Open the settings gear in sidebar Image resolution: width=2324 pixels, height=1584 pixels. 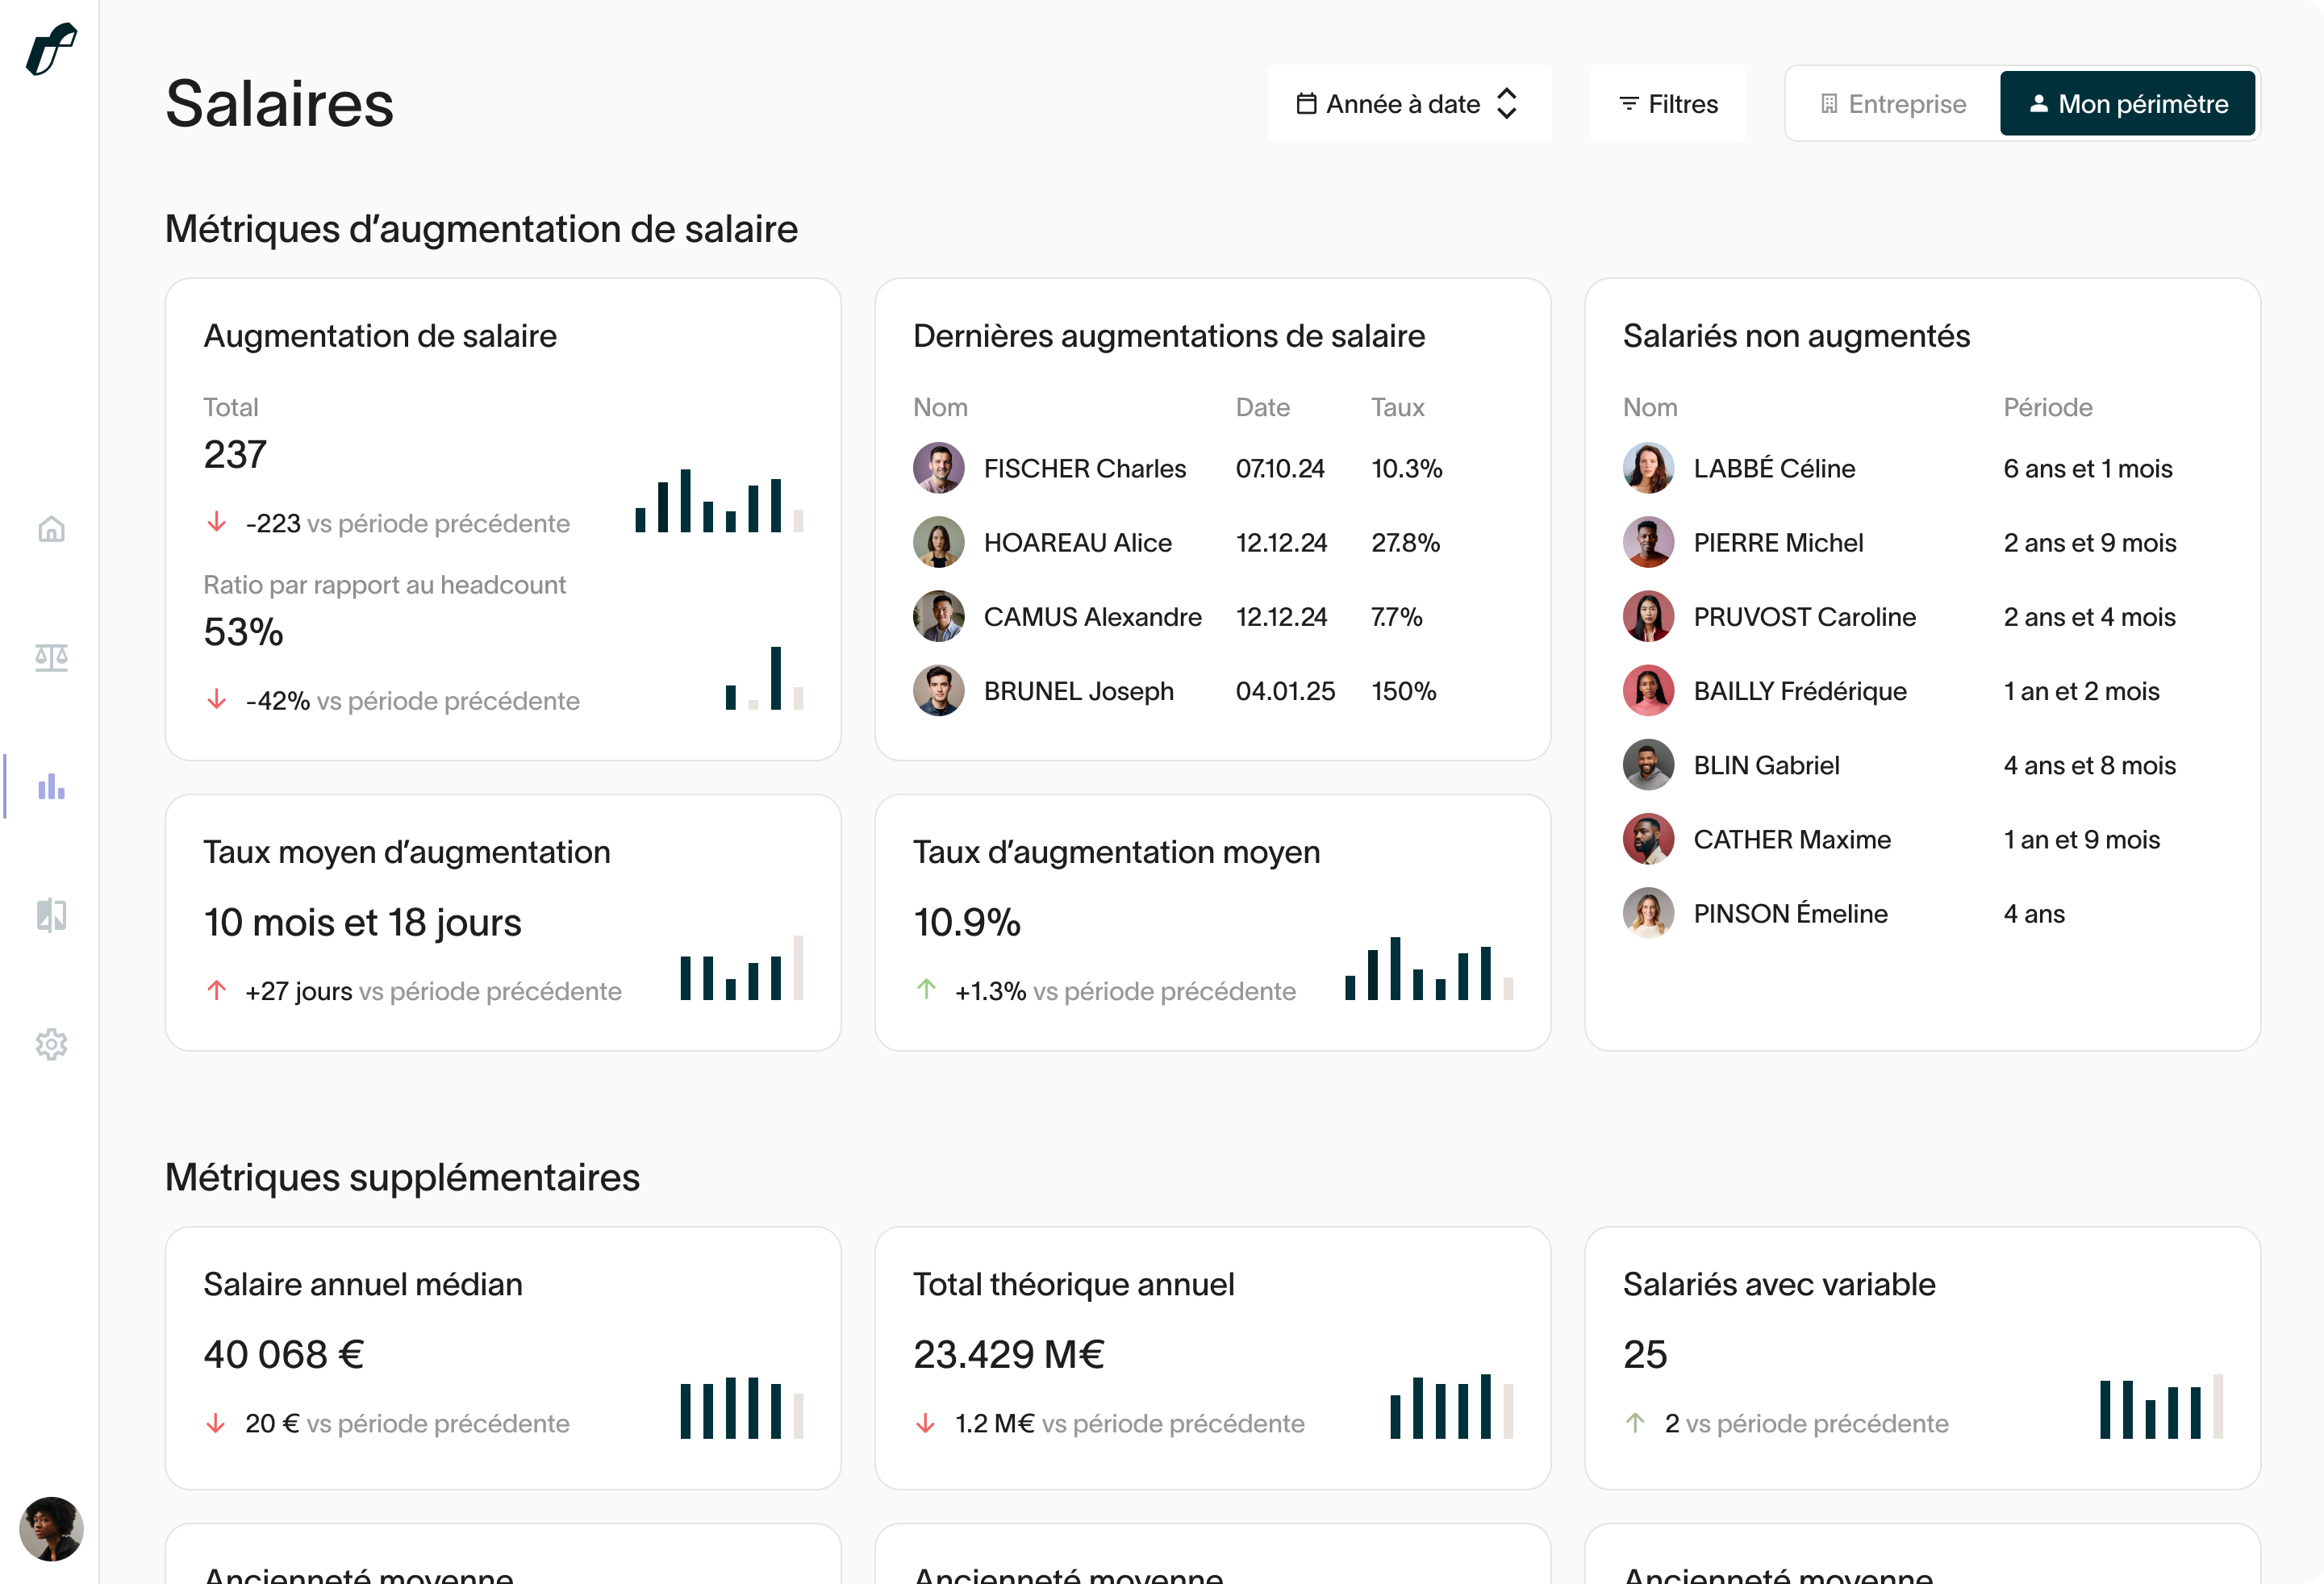tap(51, 1044)
